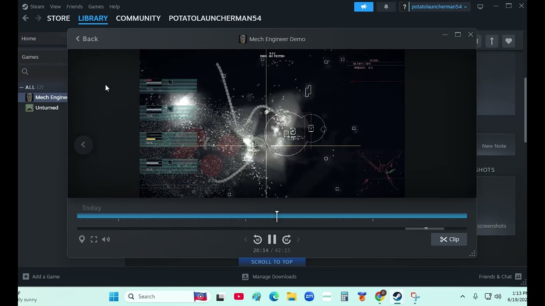Open the Steam menu
Image resolution: width=545 pixels, height=306 pixels.
[33, 6]
